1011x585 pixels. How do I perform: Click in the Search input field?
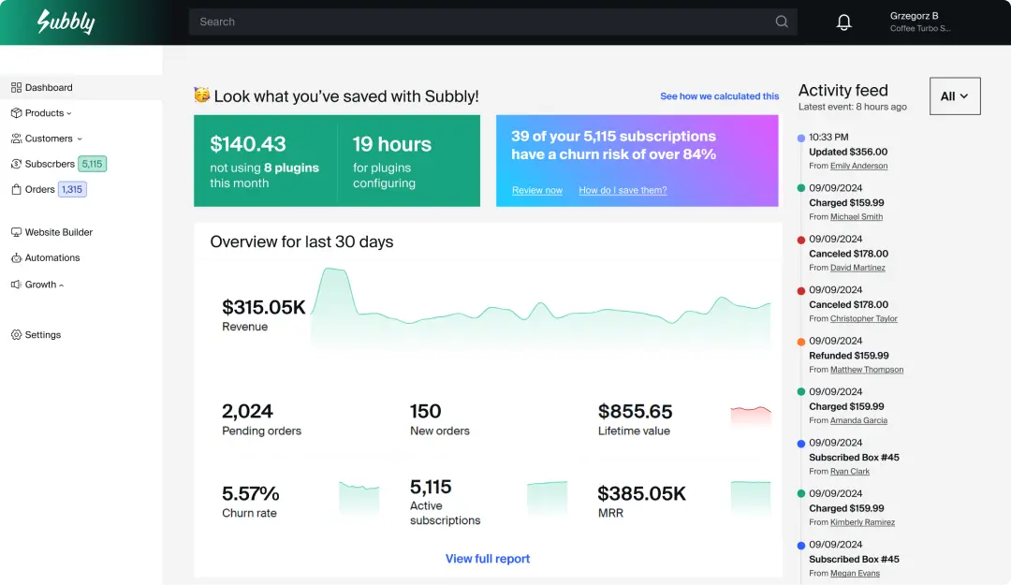pyautogui.click(x=477, y=22)
